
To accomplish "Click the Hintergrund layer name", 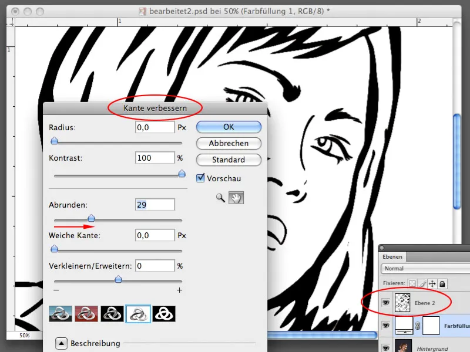I will click(x=432, y=348).
